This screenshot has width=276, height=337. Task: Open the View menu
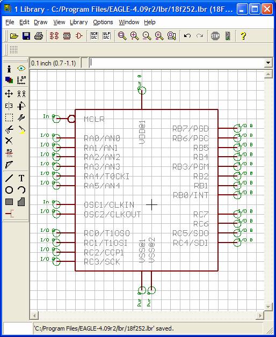59,22
